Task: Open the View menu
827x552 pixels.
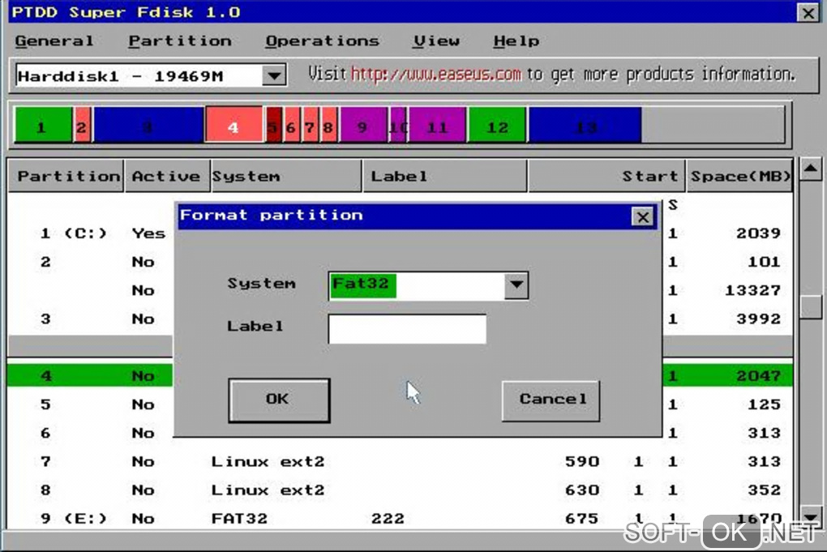Action: coord(436,41)
